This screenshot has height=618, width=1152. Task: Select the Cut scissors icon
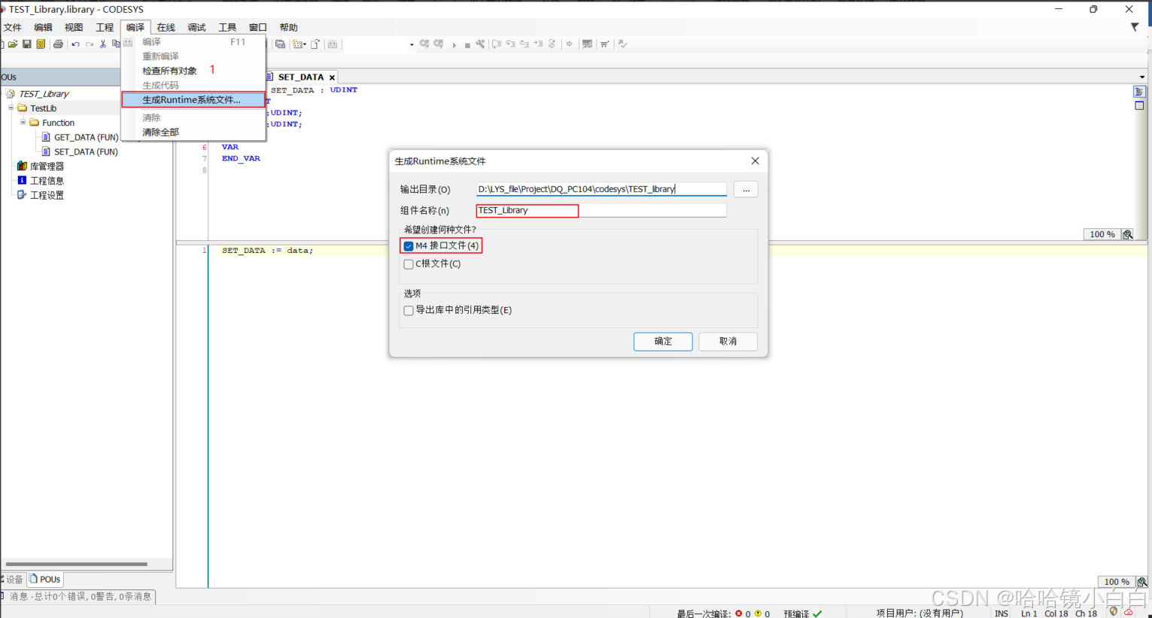pyautogui.click(x=103, y=43)
